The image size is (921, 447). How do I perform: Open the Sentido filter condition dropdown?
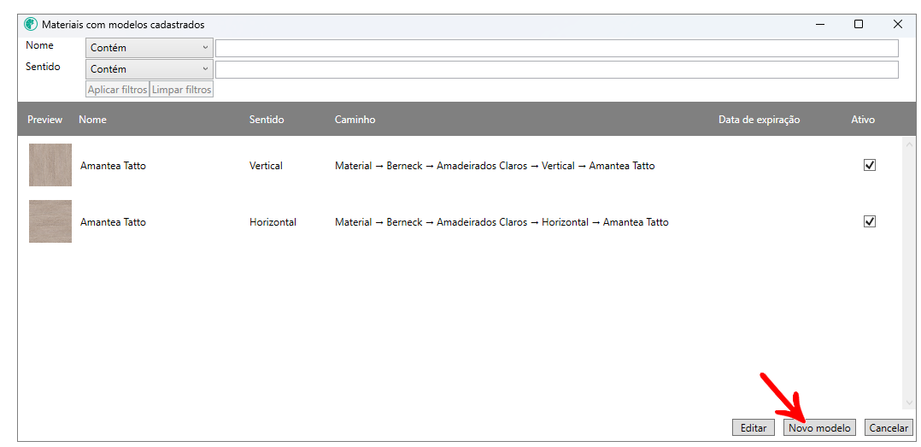(x=150, y=69)
